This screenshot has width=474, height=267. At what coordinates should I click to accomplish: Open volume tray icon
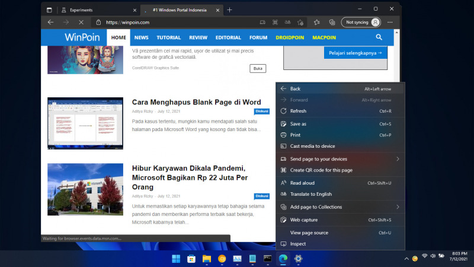[x=433, y=256]
